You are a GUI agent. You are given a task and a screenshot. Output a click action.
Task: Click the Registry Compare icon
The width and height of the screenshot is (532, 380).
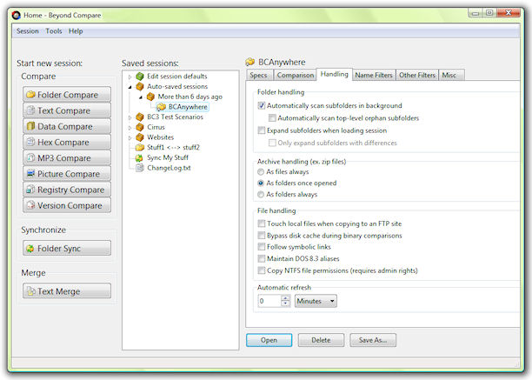pos(30,190)
